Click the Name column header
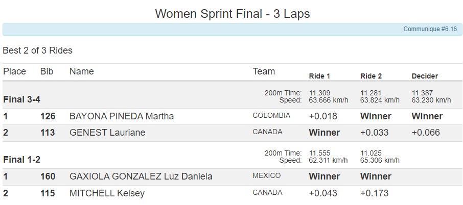Screen dimensions: 463x205 (82, 71)
